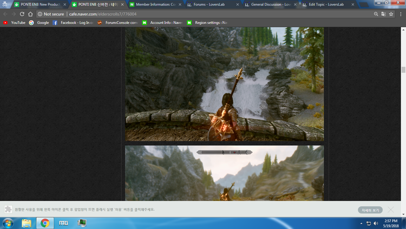
Task: Click the page vertical scrollbar thumb
Action: point(403,70)
